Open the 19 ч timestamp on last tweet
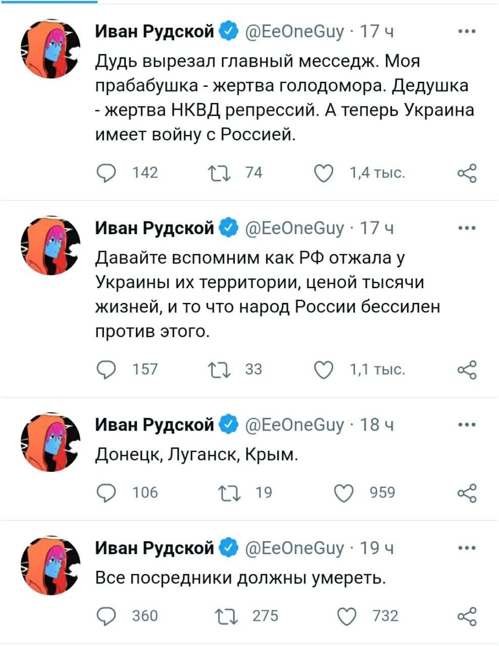This screenshot has height=646, width=499. pos(376,548)
